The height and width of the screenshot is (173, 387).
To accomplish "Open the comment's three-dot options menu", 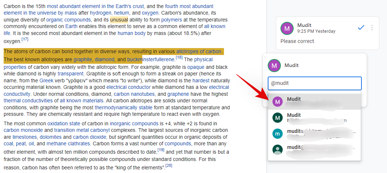I will pos(372,28).
